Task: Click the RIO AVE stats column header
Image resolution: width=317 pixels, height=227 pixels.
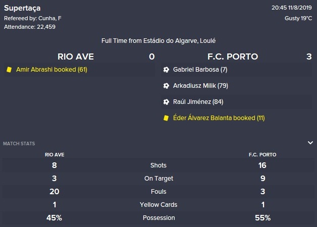Action: tap(55, 155)
